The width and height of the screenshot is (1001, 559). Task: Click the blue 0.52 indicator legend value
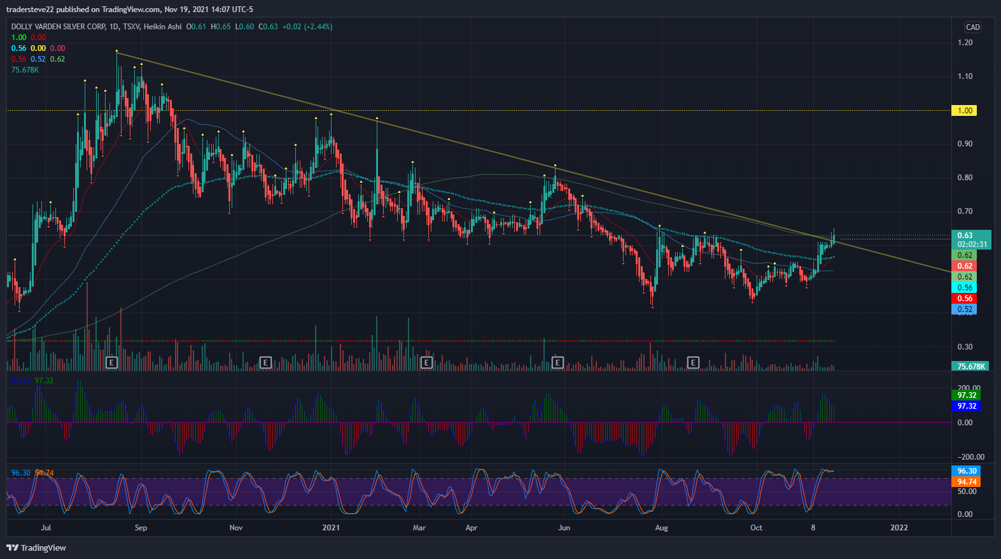coord(38,59)
